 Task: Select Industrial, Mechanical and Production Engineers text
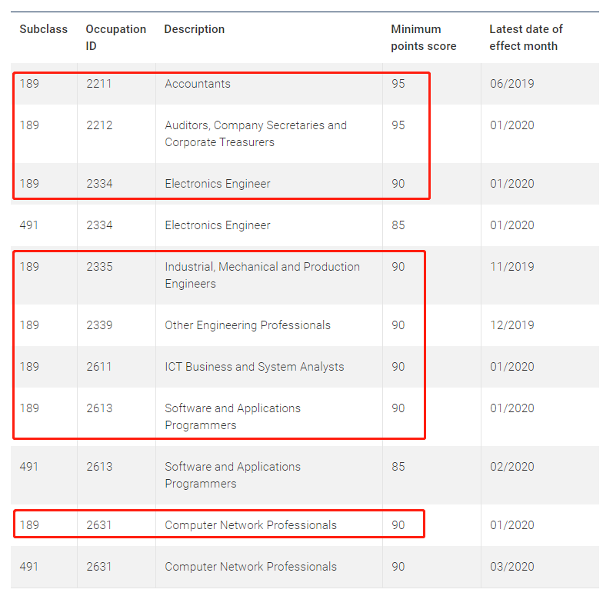(x=262, y=275)
